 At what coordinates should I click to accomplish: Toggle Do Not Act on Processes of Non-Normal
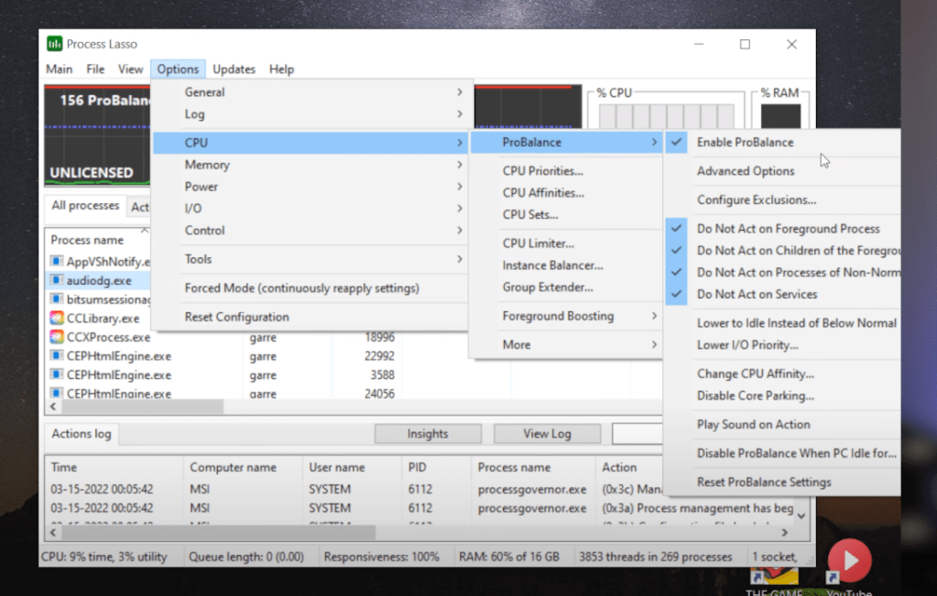[x=782, y=272]
